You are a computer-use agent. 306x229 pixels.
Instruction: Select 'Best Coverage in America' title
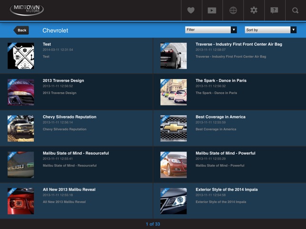(x=220, y=117)
